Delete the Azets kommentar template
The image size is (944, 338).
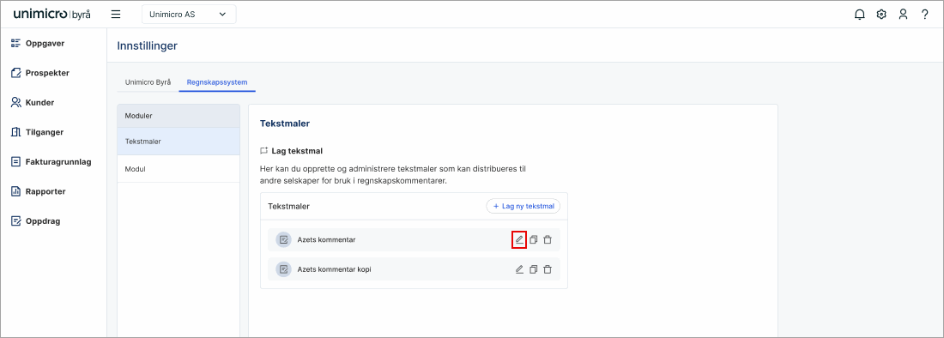click(x=548, y=239)
